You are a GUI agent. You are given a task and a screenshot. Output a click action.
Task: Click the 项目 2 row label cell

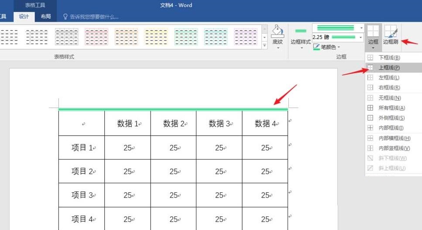(82, 171)
